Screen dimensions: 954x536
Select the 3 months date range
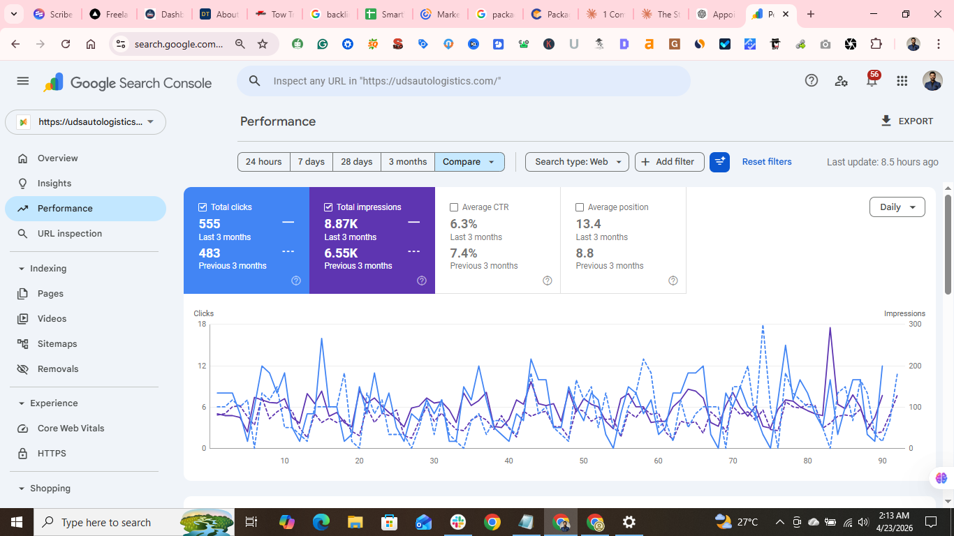(x=408, y=162)
